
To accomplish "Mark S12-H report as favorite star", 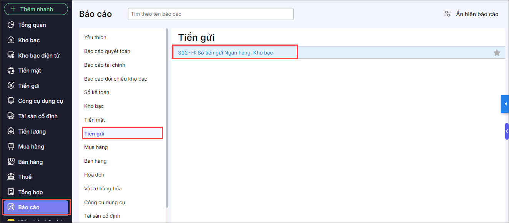I will (x=497, y=53).
